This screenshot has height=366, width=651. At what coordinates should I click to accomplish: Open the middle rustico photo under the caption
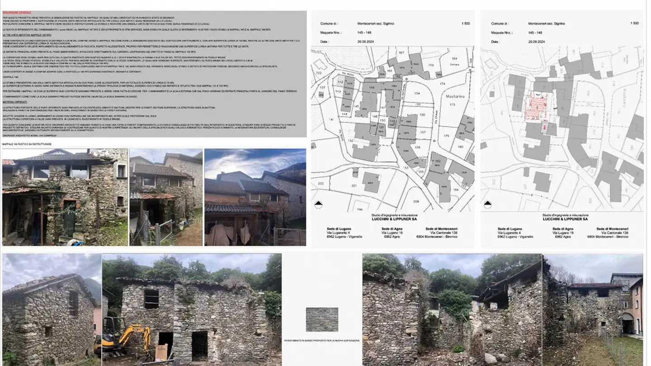pyautogui.click(x=166, y=197)
